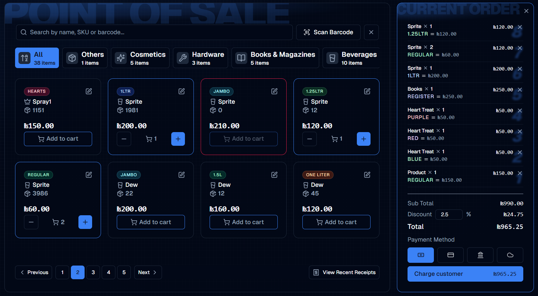Image resolution: width=538 pixels, height=296 pixels.
Task: Click the Sub Total value ₨990.00
Action: tap(512, 204)
